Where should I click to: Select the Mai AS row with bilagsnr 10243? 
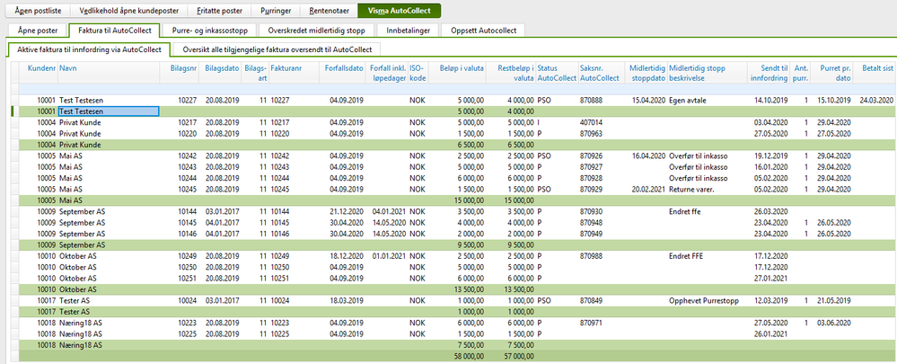pos(458,167)
